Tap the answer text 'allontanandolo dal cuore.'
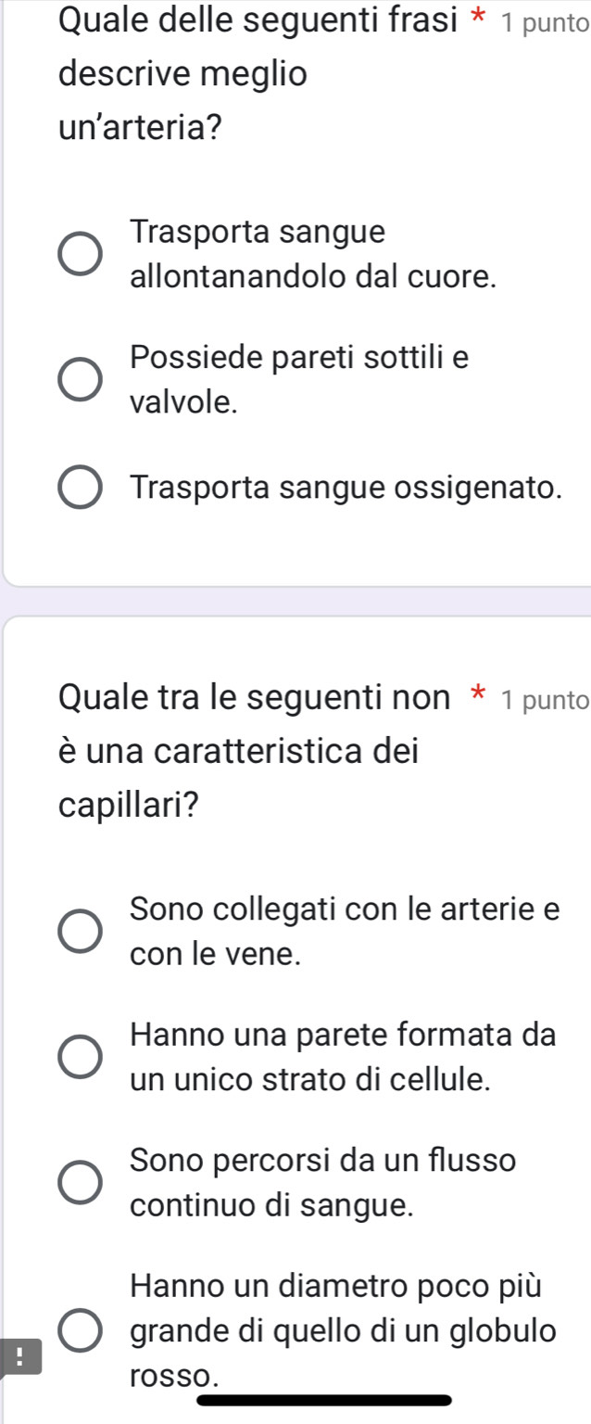591x1424 pixels. coord(311,275)
